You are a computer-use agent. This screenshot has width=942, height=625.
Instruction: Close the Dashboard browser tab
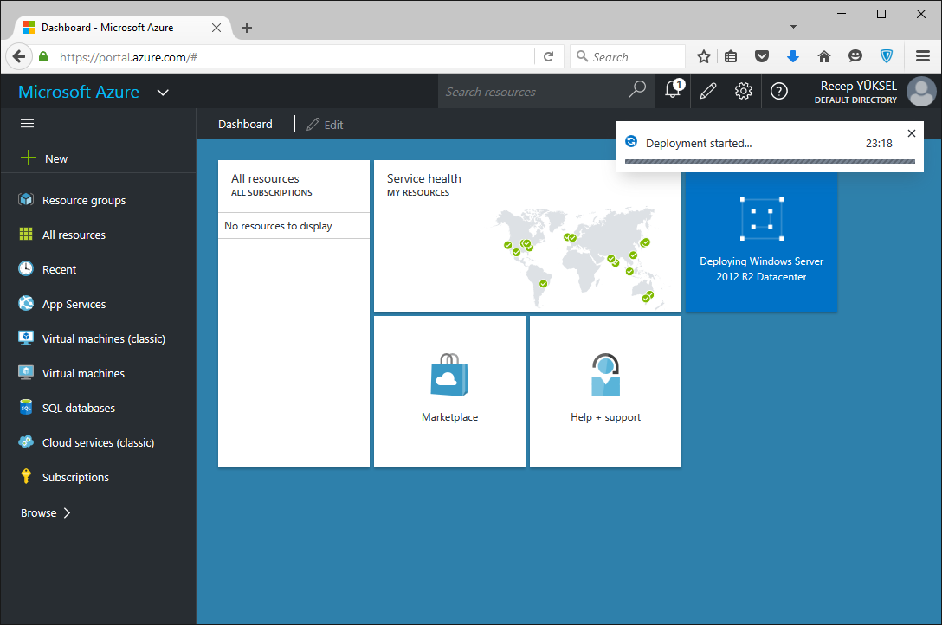click(x=216, y=28)
